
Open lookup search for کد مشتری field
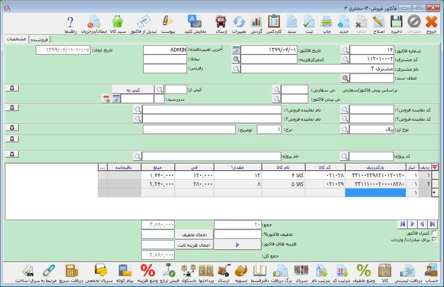tap(345, 59)
